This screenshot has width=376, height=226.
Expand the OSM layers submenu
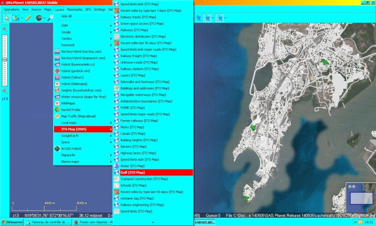coord(83,25)
